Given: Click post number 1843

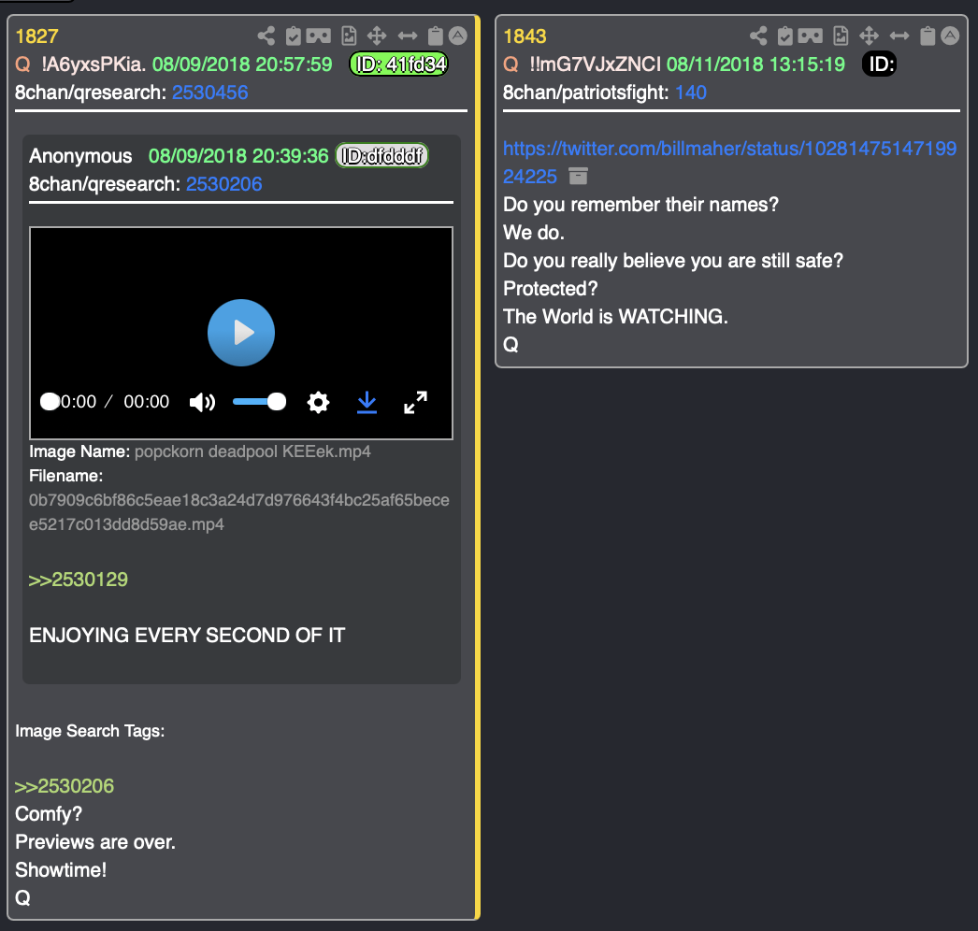Looking at the screenshot, I should click(525, 36).
